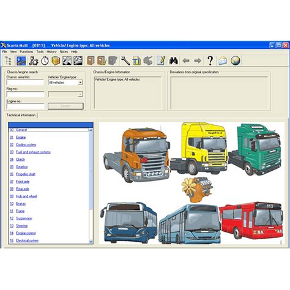This screenshot has width=290, height=290.
Task: Click the greyed-out hand toolbar icon
Action: coord(148,61)
